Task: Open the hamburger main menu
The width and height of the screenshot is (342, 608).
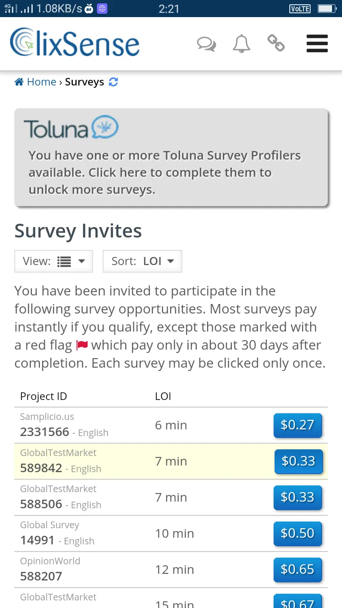Action: coord(317,43)
